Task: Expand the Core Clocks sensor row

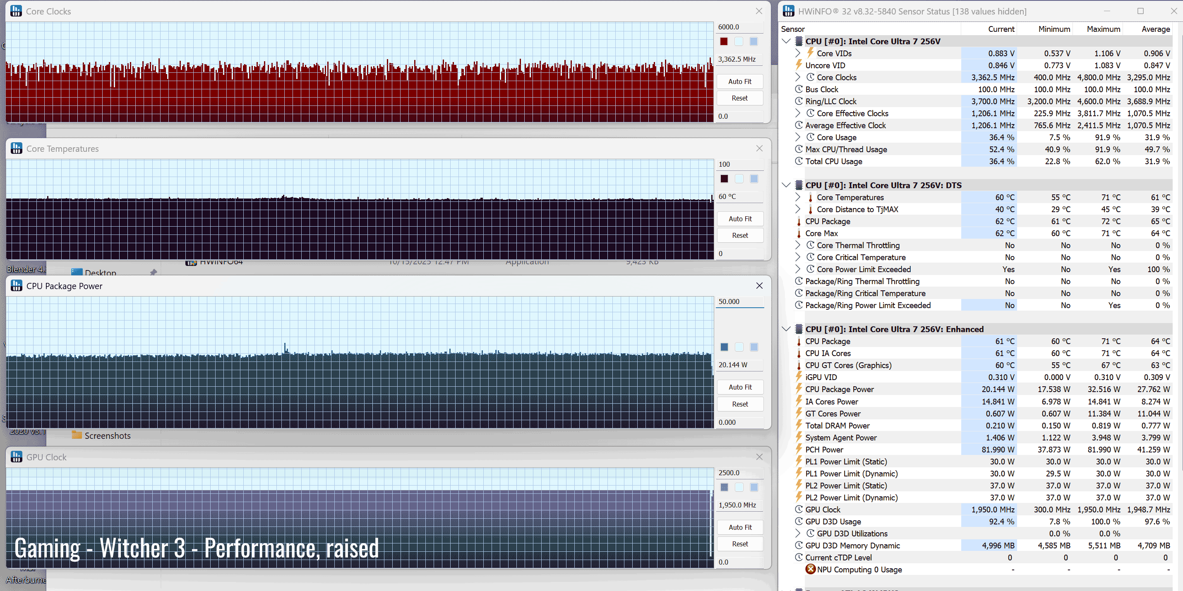Action: 798,77
